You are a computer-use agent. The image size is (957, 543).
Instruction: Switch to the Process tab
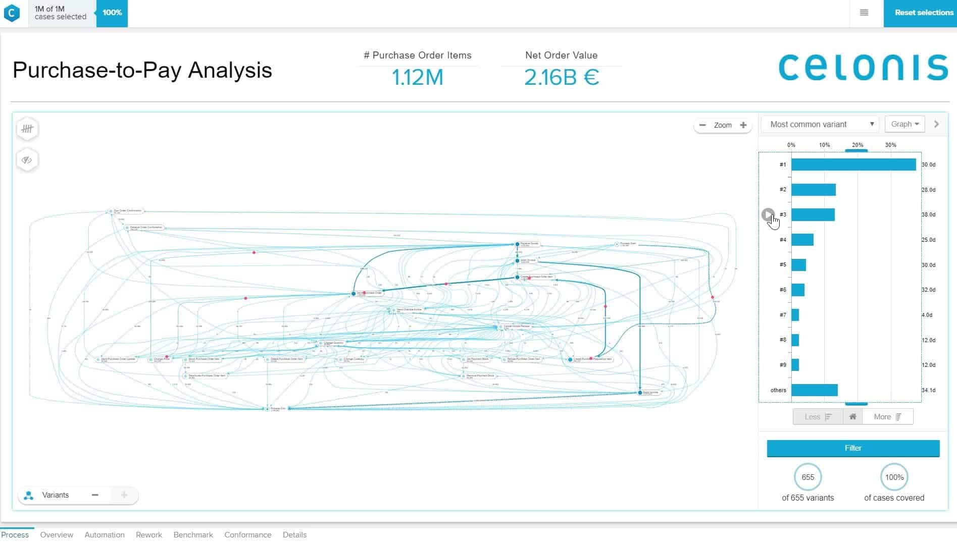[x=15, y=535]
